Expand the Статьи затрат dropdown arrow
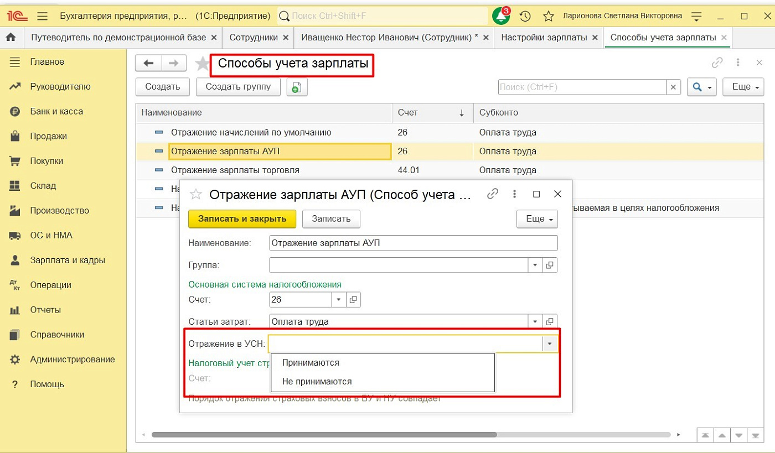 click(535, 321)
